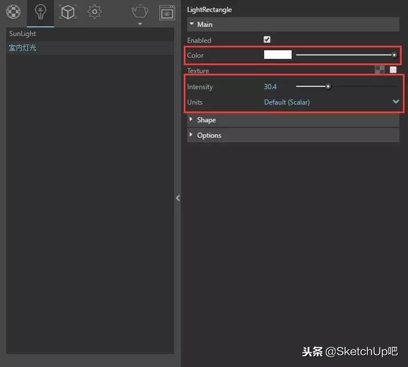Click the Intensity slider handle
The image size is (408, 367).
pos(328,86)
